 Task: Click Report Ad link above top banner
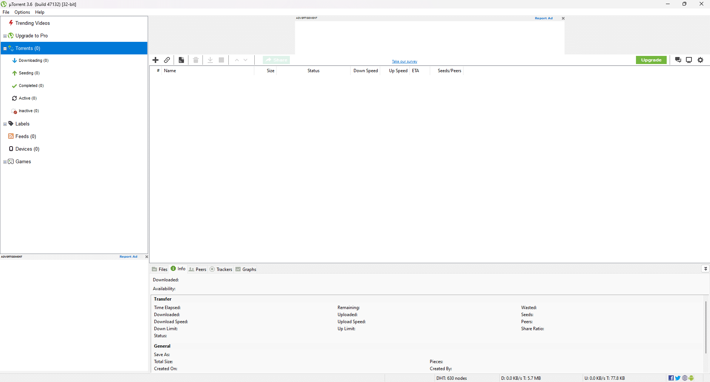pyautogui.click(x=543, y=18)
